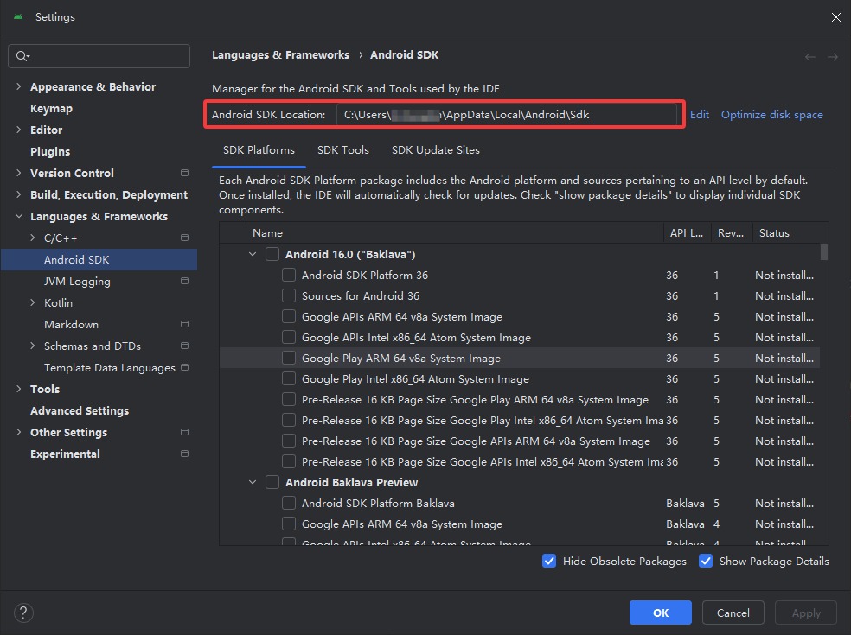Click the settings search field
The image size is (851, 635).
(x=99, y=56)
